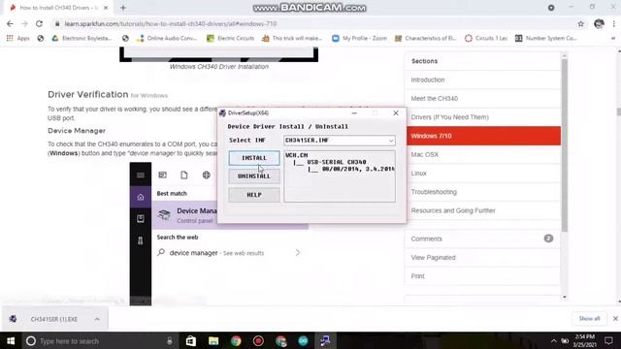Open the This trick will make bookmark
This screenshot has height=349, width=621.
[292, 39]
